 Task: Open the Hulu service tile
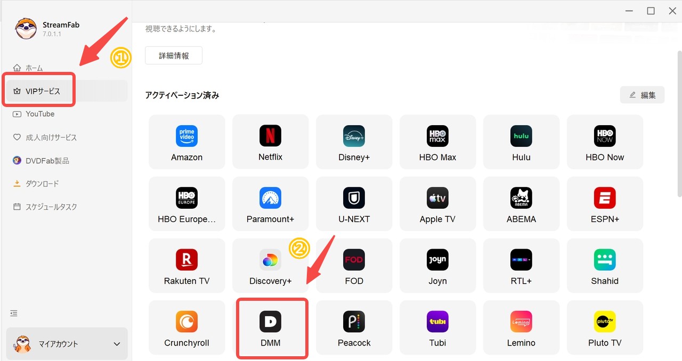click(x=521, y=142)
